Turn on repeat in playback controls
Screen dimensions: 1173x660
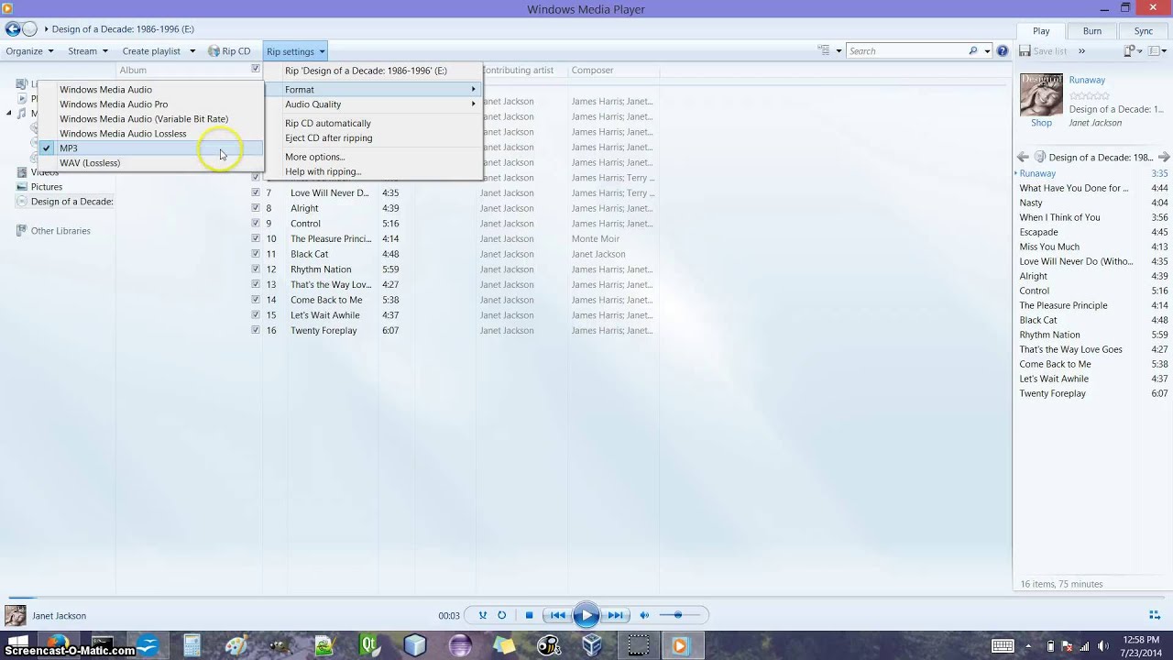[x=501, y=615]
